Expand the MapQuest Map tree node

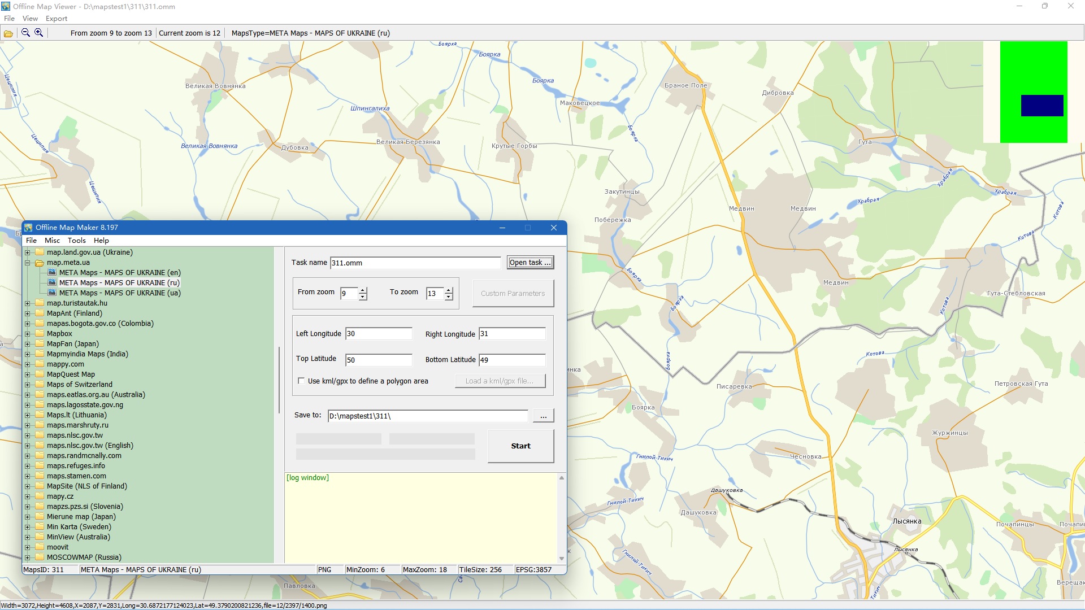tap(27, 374)
